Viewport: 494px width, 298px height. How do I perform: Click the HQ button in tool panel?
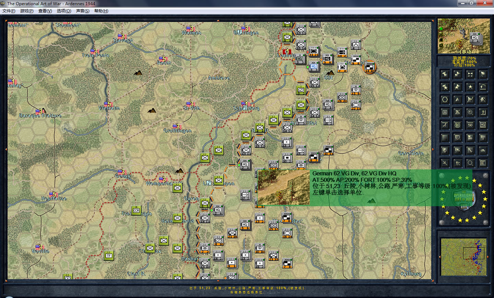pos(483,125)
